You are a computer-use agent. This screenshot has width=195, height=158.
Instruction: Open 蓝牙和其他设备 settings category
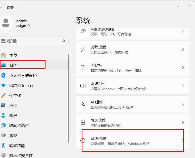(x=34, y=75)
